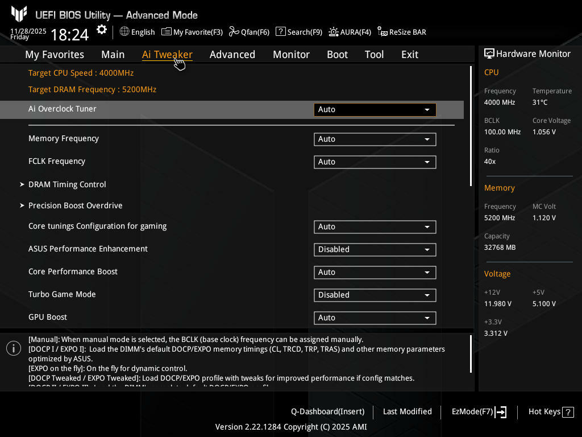Click the settings list vertical scrollbar
This screenshot has width=582, height=437.
[x=471, y=125]
